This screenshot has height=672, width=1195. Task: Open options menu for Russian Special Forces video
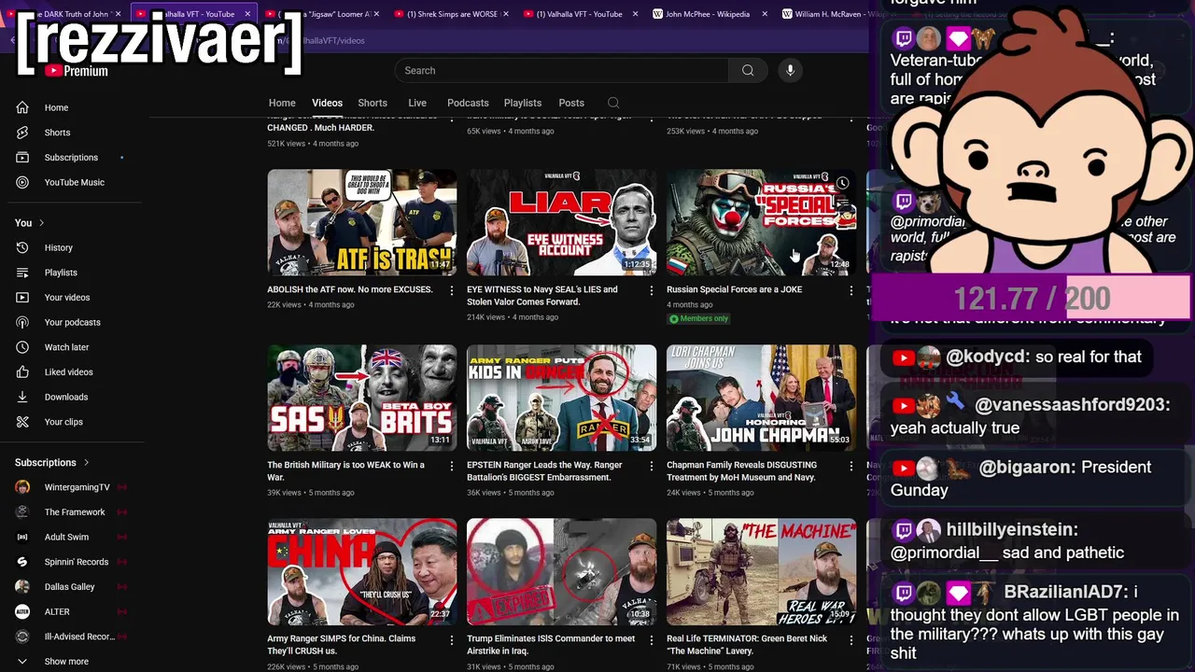(851, 291)
